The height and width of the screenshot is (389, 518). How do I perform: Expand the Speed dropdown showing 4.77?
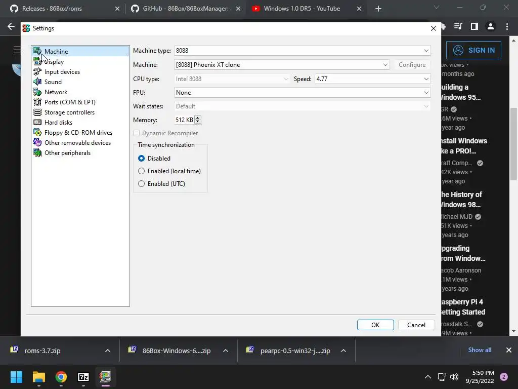tap(373, 79)
